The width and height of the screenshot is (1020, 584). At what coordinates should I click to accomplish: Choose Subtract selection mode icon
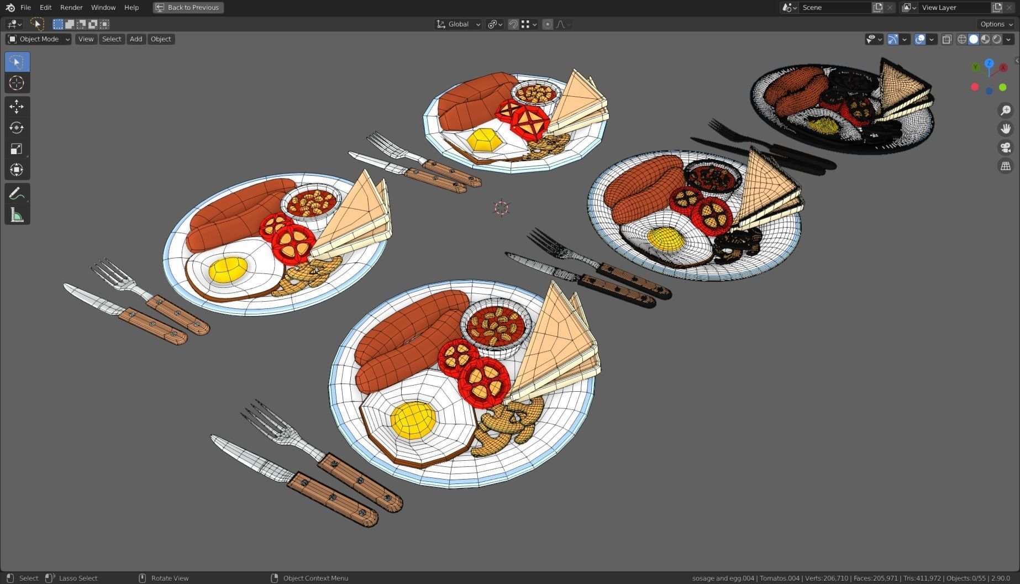(81, 24)
